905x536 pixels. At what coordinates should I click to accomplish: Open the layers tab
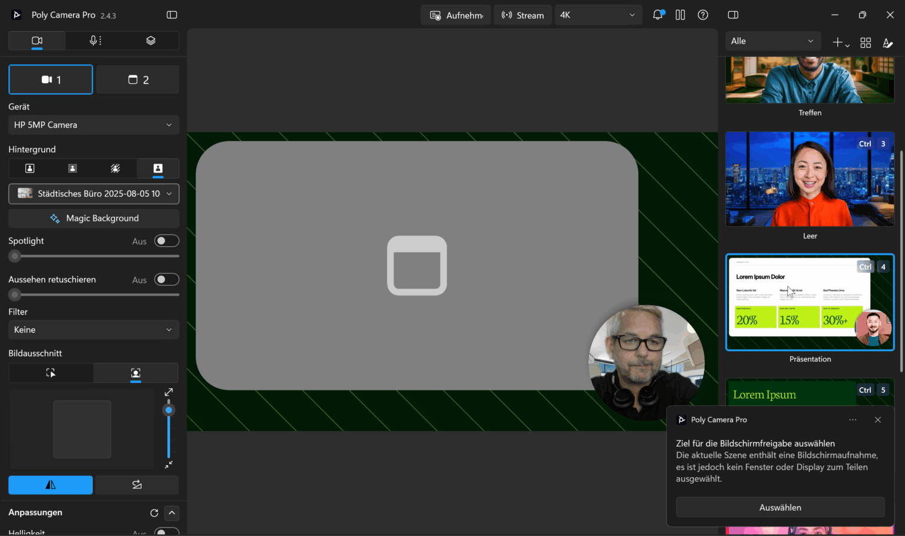(151, 41)
